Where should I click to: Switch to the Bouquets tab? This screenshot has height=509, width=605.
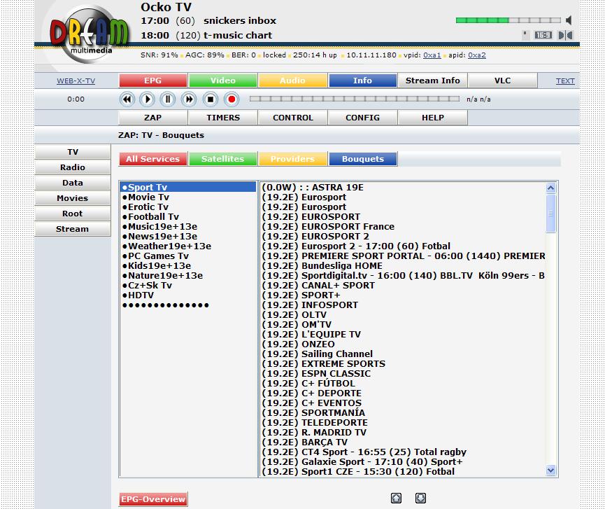click(363, 159)
